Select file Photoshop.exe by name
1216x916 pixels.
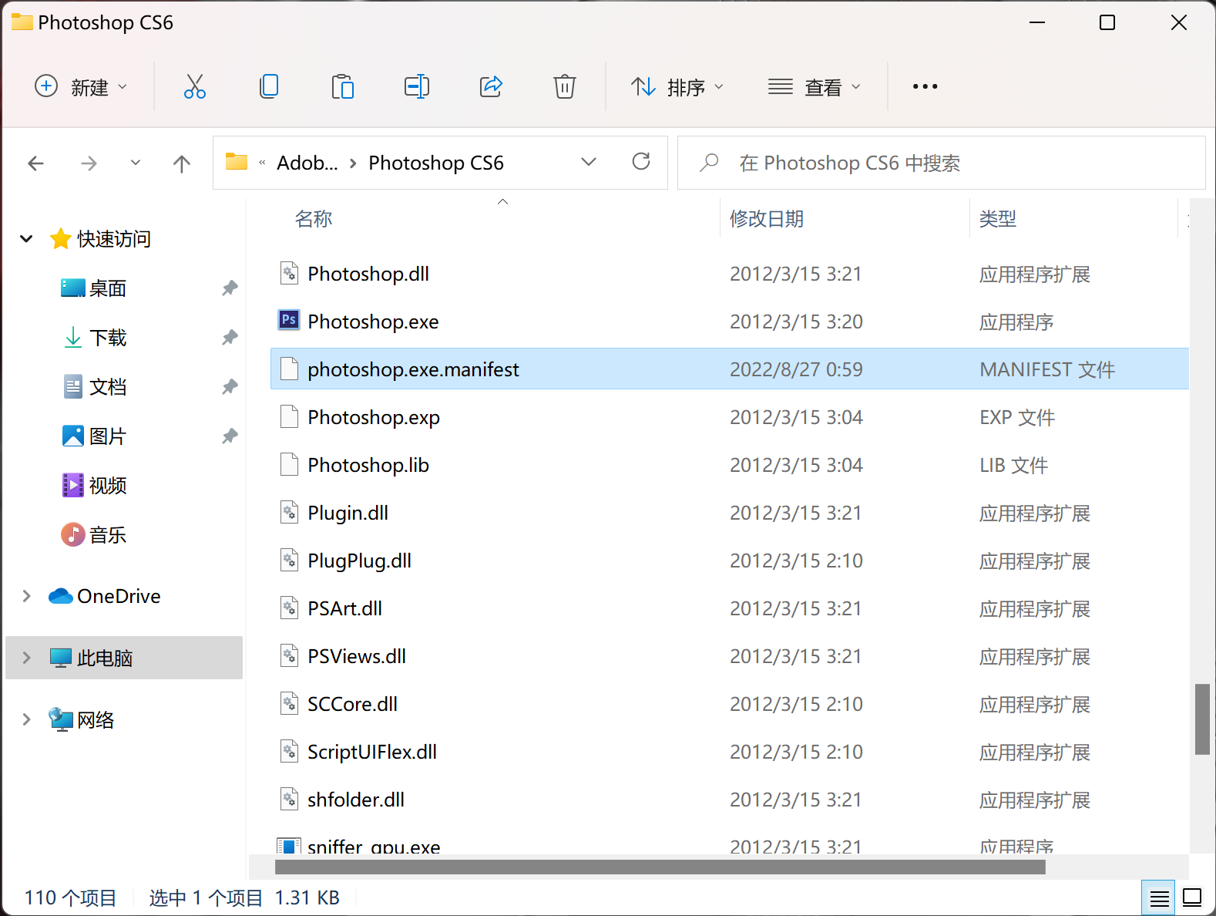pos(373,322)
